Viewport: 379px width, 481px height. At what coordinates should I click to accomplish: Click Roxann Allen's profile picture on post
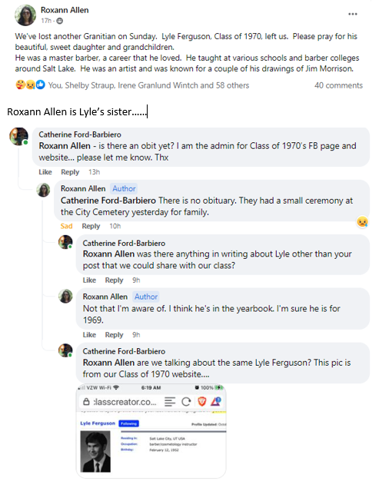25,15
